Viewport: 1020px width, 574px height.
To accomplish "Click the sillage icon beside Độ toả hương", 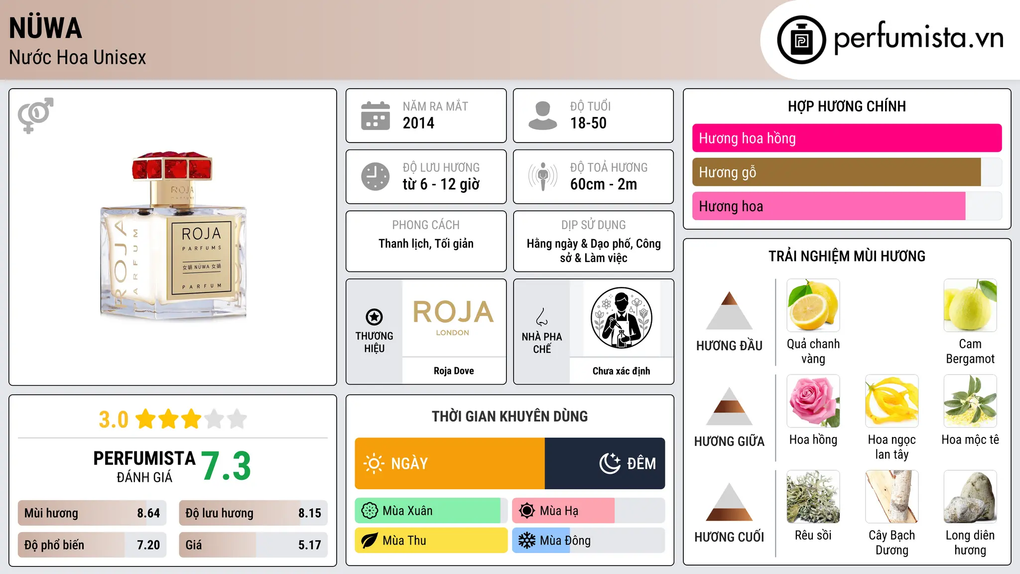I will (542, 176).
